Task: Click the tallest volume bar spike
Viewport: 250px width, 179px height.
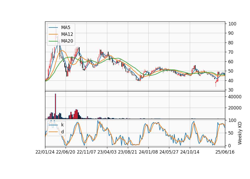Action: [x=55, y=106]
